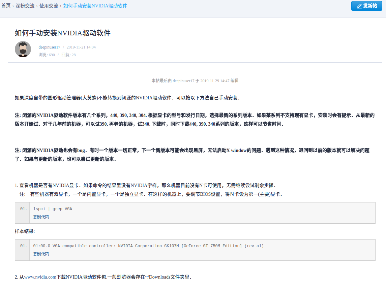This screenshot has width=386, height=286.
Task: Click the post title heading
Action: click(62, 33)
